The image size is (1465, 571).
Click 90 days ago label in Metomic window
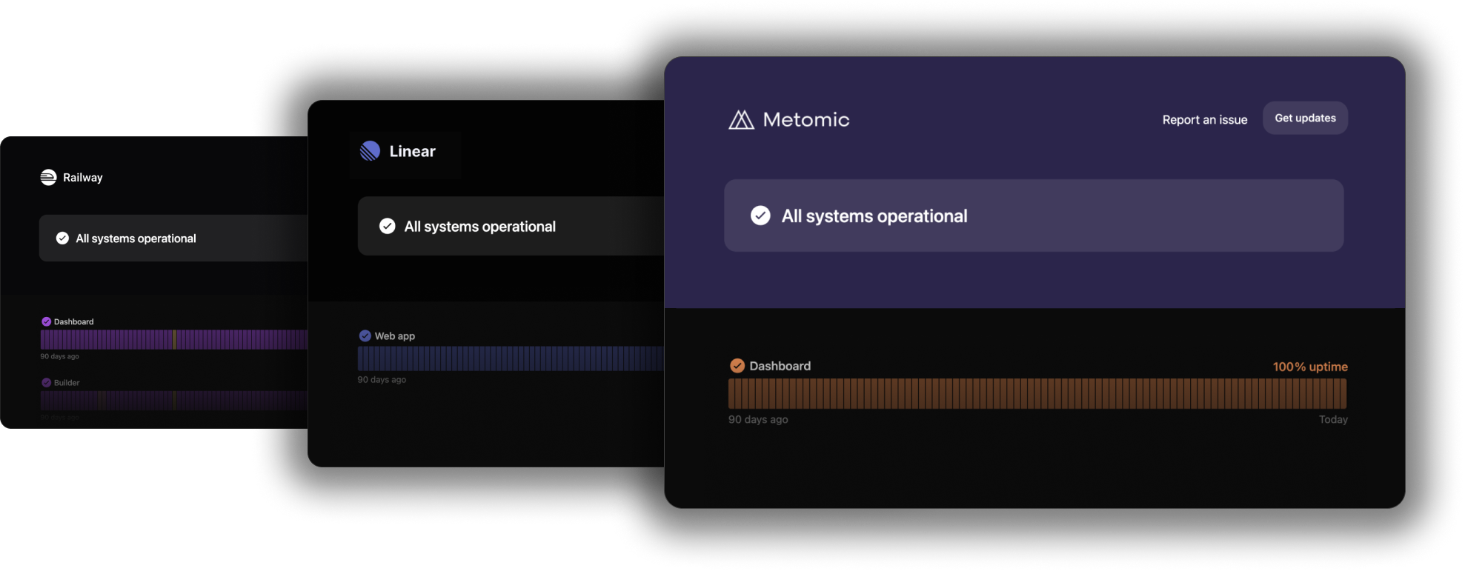757,419
